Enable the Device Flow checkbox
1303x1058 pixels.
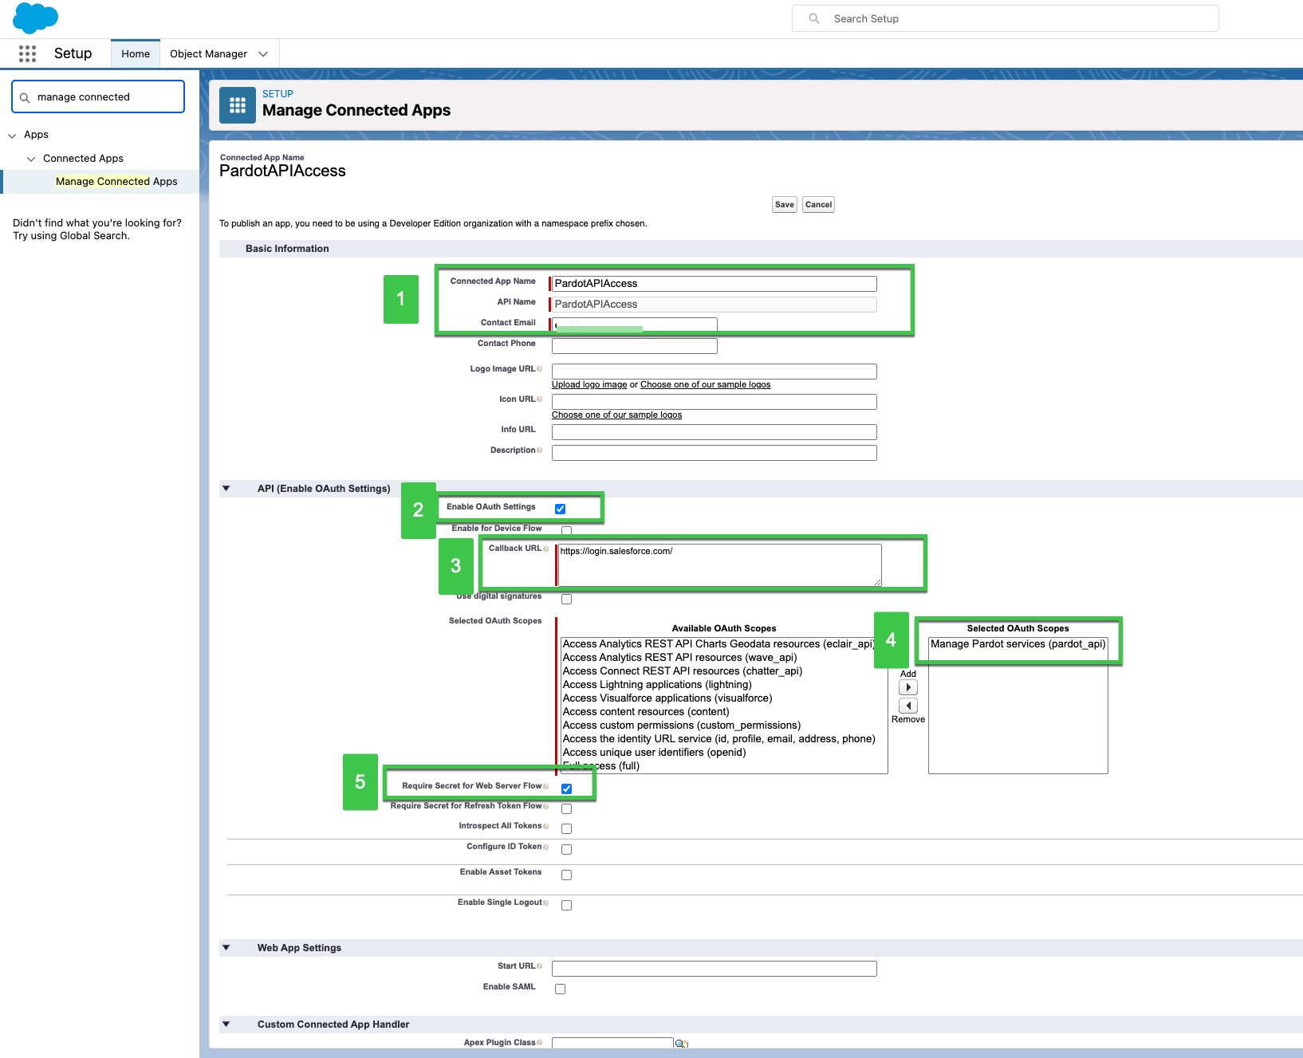tap(566, 530)
